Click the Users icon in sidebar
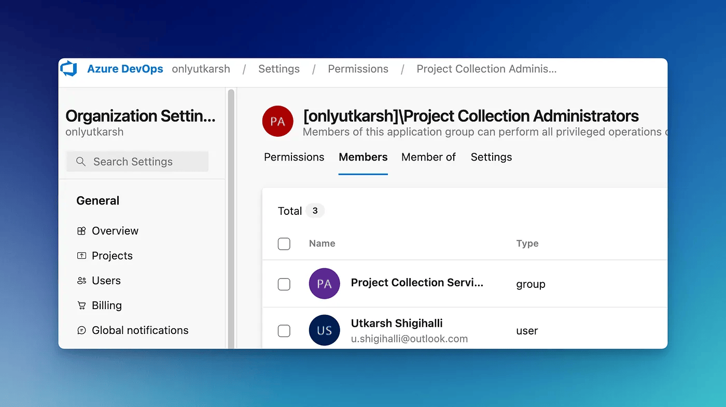 click(81, 281)
